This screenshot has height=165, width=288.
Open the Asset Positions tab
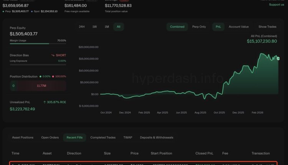tap(23, 137)
